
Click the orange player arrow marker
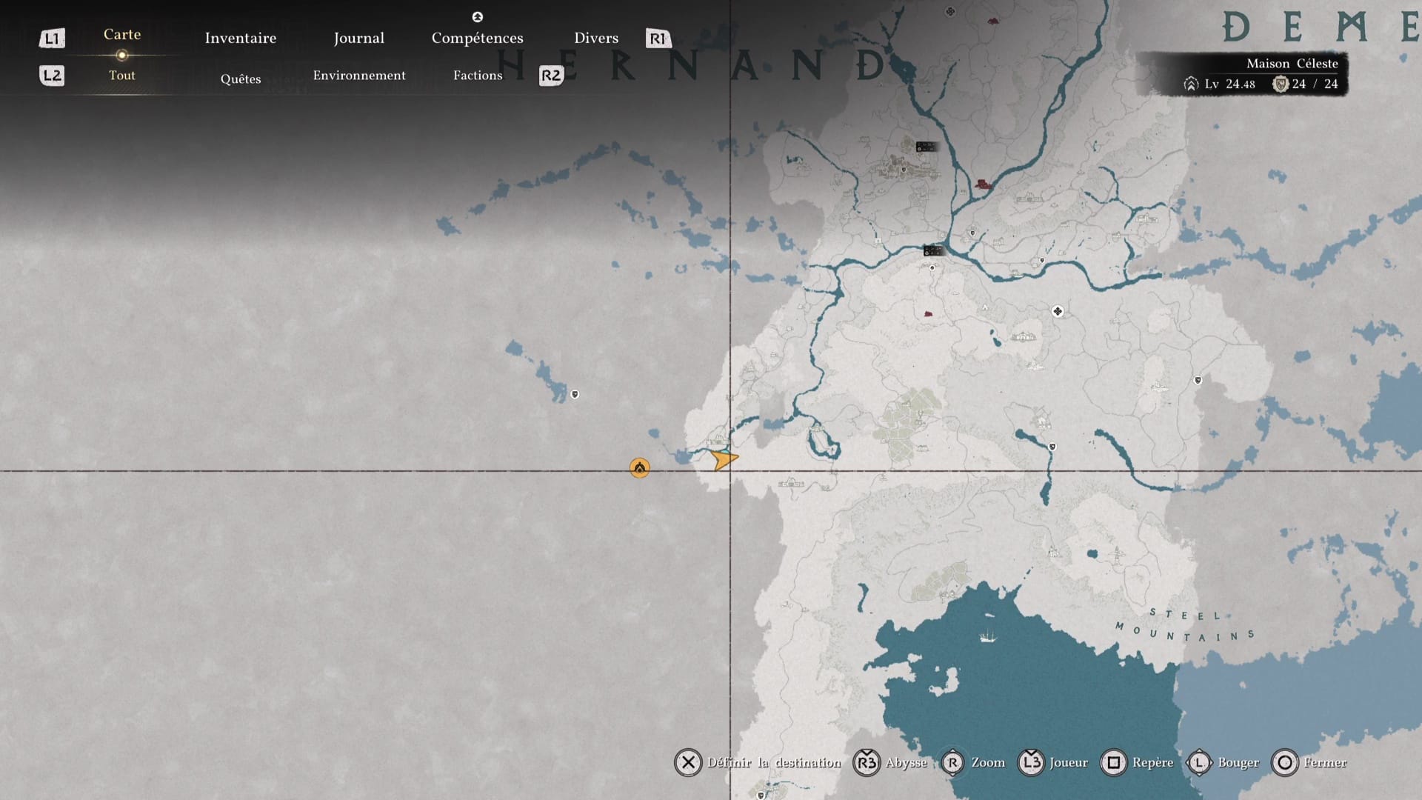click(x=724, y=459)
